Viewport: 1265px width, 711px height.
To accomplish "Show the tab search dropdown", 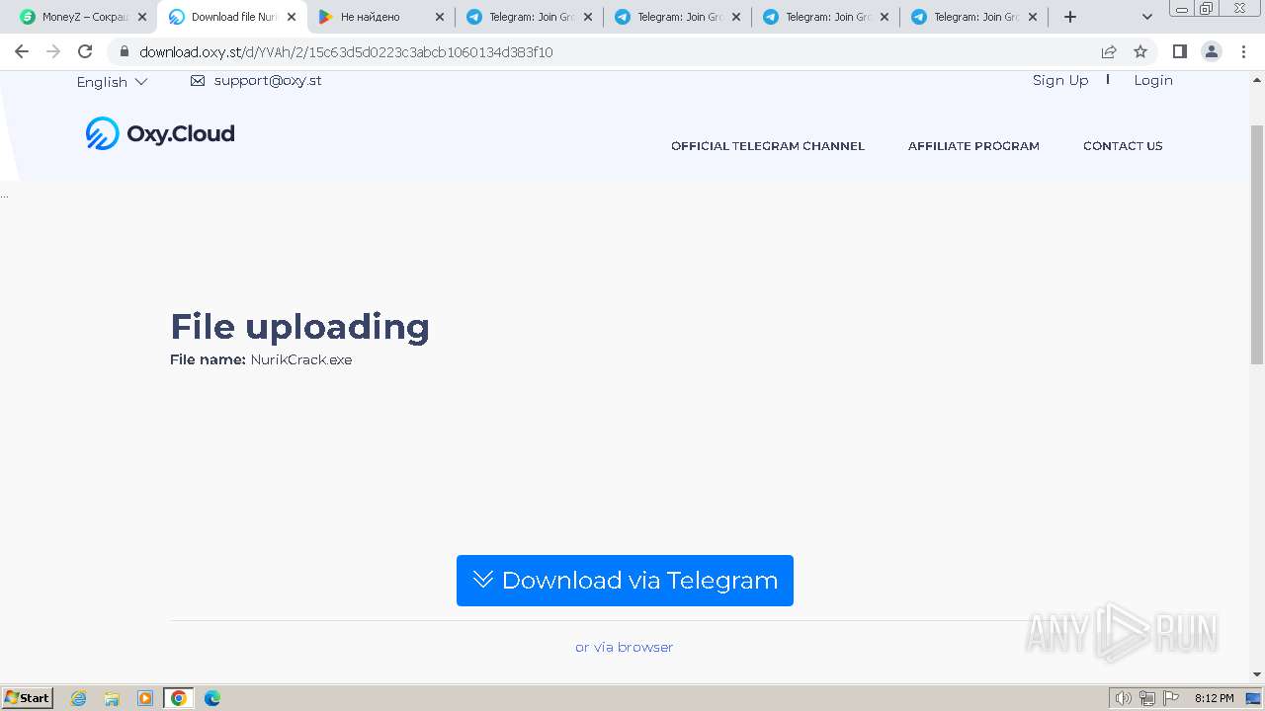I will 1147,17.
